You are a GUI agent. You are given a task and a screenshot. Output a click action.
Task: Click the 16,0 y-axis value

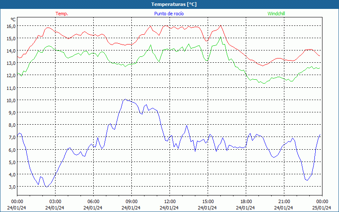(11, 26)
